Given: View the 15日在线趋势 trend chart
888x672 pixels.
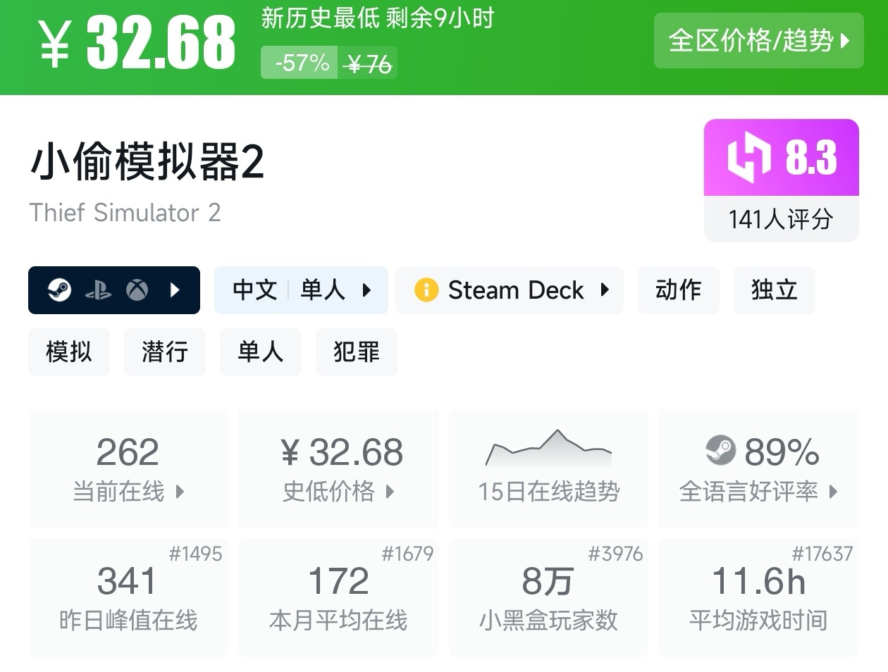Looking at the screenshot, I should coord(548,468).
